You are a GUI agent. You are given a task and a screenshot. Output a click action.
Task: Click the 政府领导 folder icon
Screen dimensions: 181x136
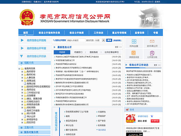pyautogui.click(x=25, y=71)
